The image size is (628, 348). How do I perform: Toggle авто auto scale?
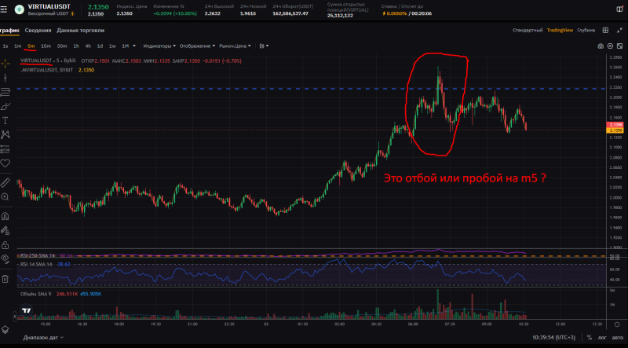[617, 338]
